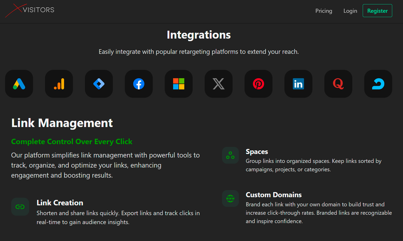The height and width of the screenshot is (241, 403).
Task: Click the Custom Domains title
Action: (274, 195)
